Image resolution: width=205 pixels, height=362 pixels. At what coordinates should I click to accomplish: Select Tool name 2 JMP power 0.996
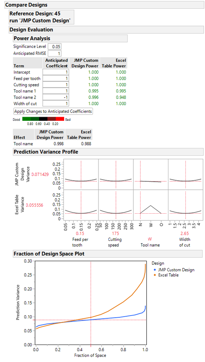pos(93,97)
